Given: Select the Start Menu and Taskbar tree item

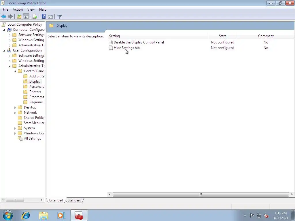Looking at the screenshot, I should 34,123.
